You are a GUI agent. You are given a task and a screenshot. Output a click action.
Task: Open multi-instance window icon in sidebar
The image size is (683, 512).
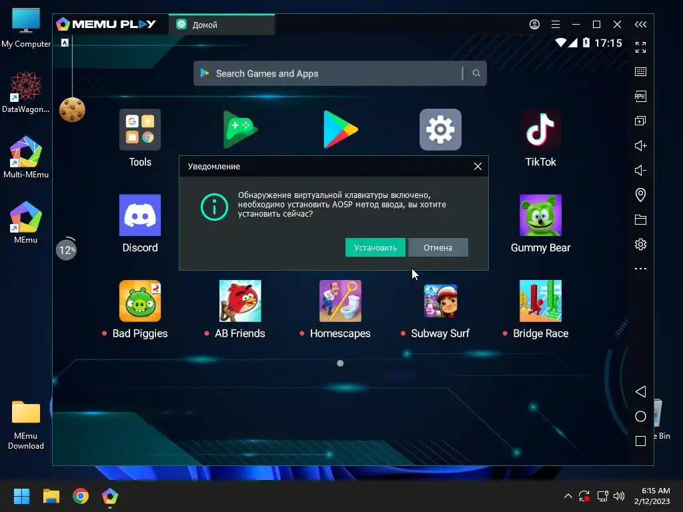(x=640, y=121)
